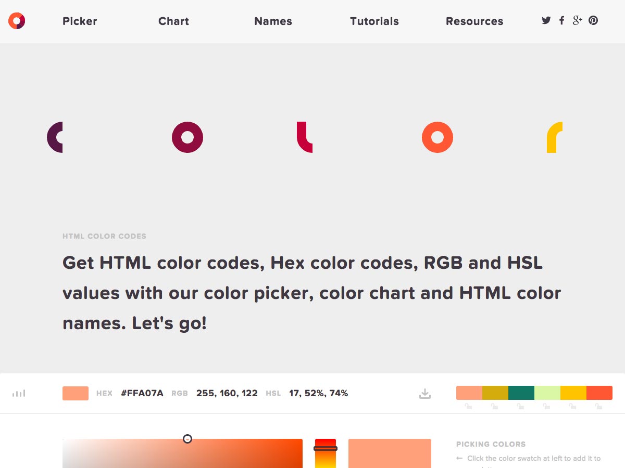
Task: Open the Tutorials menu item
Action: 374,21
